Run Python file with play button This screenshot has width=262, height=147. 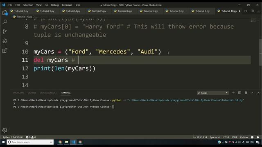point(246,11)
